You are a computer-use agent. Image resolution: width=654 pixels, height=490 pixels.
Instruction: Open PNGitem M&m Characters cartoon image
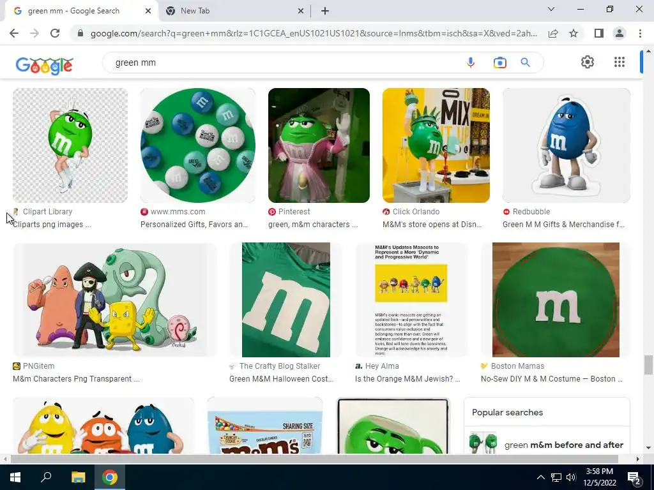115,300
